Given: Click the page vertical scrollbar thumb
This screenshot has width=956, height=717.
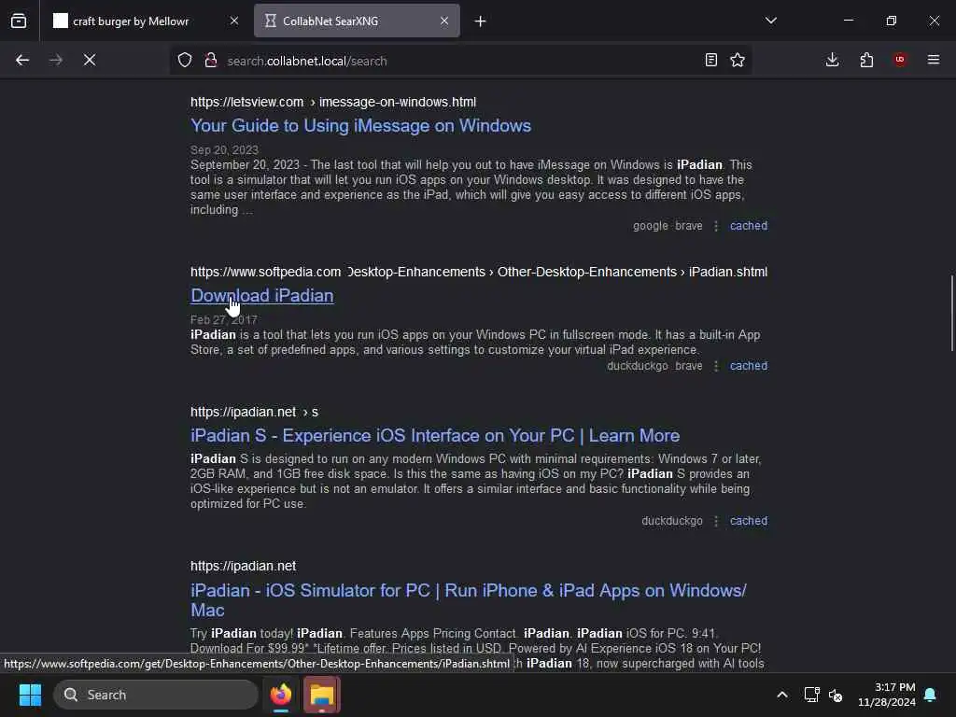Looking at the screenshot, I should 951,314.
